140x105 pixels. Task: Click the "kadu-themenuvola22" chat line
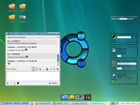[x=17, y=37]
